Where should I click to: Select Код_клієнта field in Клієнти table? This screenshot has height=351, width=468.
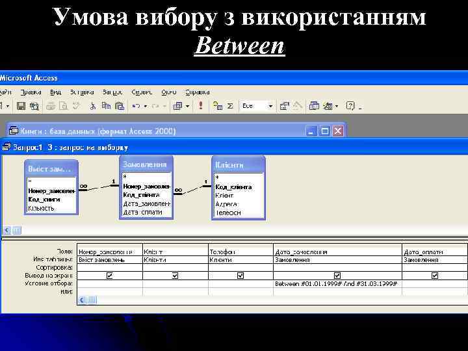pyautogui.click(x=239, y=187)
